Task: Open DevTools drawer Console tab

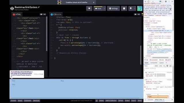Action: pyautogui.click(x=150, y=100)
